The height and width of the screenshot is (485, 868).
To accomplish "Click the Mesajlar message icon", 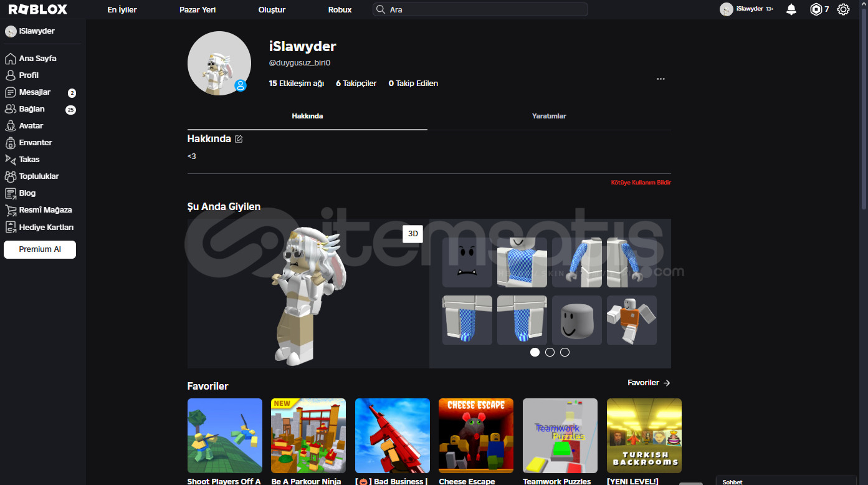I will [10, 92].
